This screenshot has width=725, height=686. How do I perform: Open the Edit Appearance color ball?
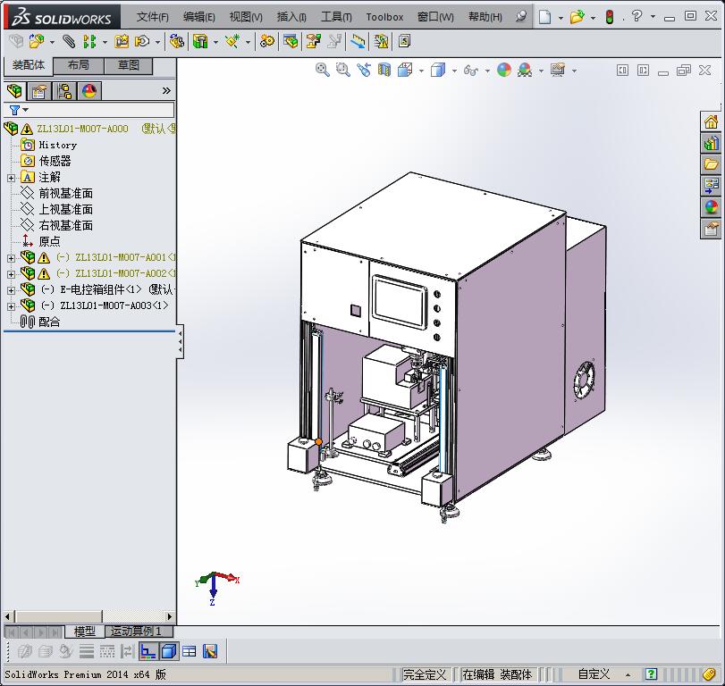pyautogui.click(x=504, y=71)
